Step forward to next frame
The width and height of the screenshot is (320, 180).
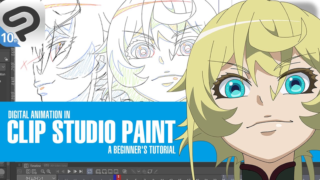75,171
